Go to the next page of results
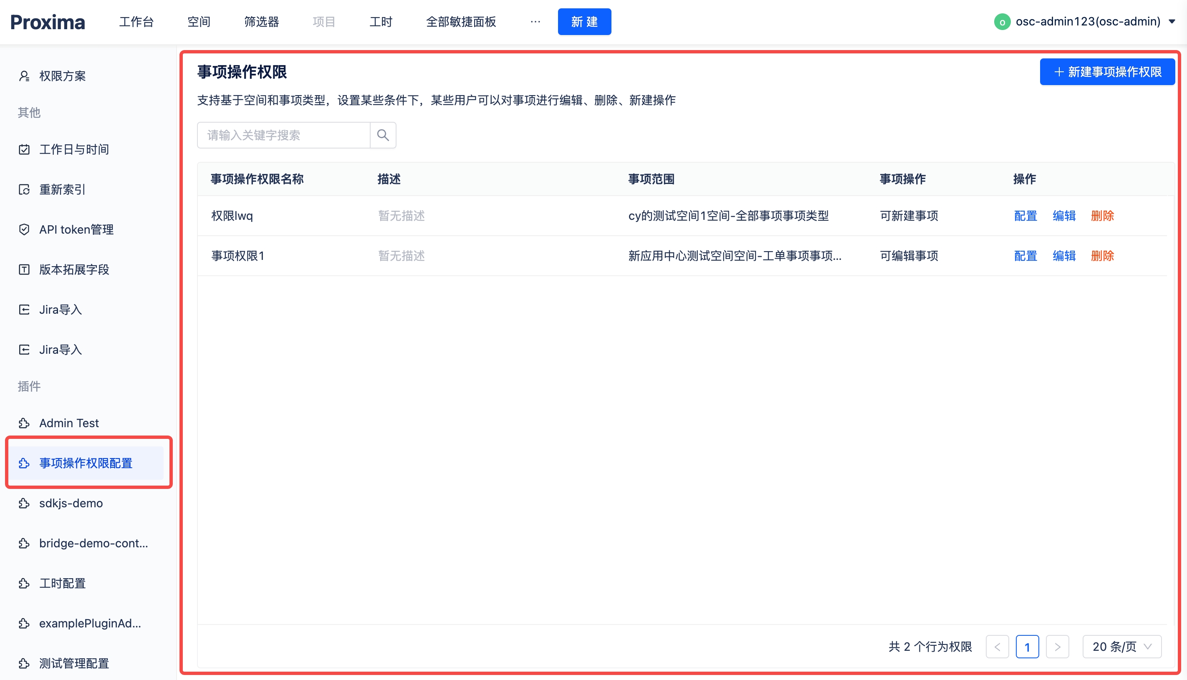This screenshot has height=680, width=1187. [x=1058, y=646]
